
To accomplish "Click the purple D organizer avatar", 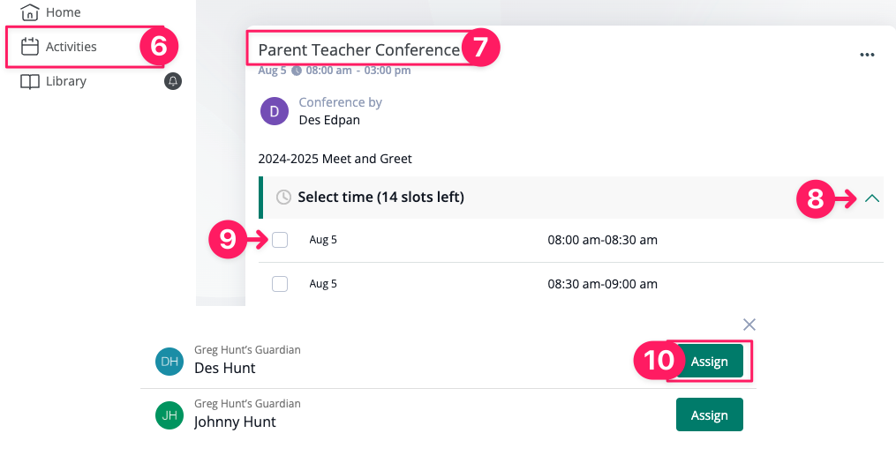I will click(x=275, y=111).
